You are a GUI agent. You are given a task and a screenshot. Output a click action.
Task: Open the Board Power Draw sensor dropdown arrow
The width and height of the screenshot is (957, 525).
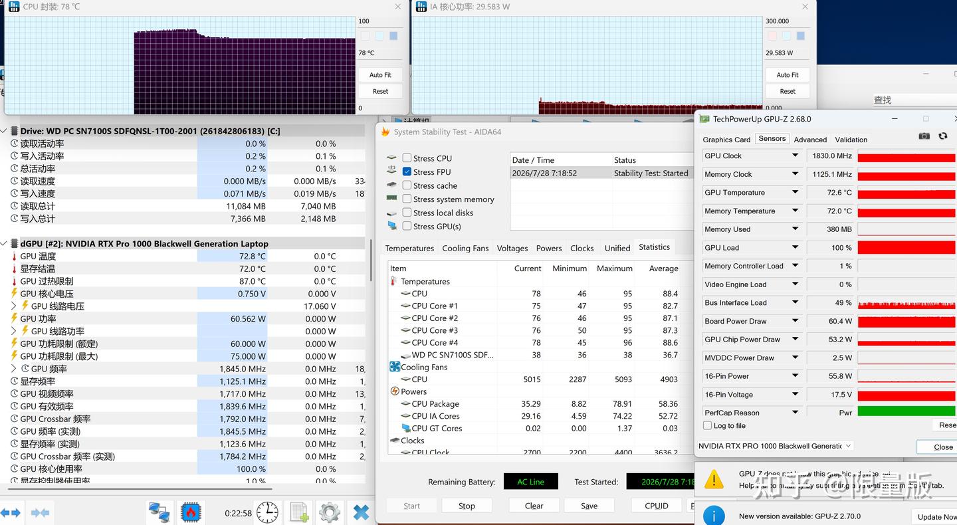pos(795,321)
